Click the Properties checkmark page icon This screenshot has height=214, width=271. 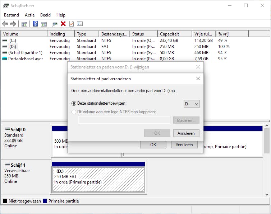pyautogui.click(x=71, y=24)
